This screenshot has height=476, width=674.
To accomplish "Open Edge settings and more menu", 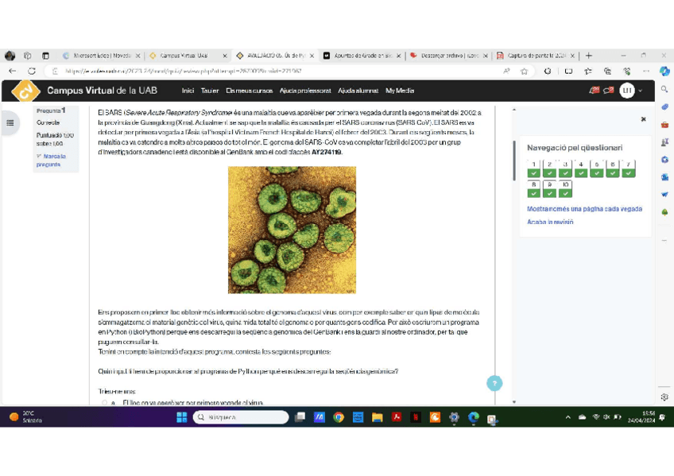I will point(646,72).
